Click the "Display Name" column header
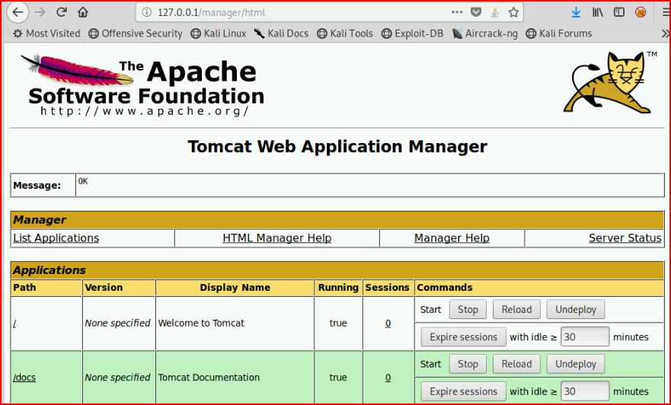Viewport: 671px width, 405px height. (235, 288)
